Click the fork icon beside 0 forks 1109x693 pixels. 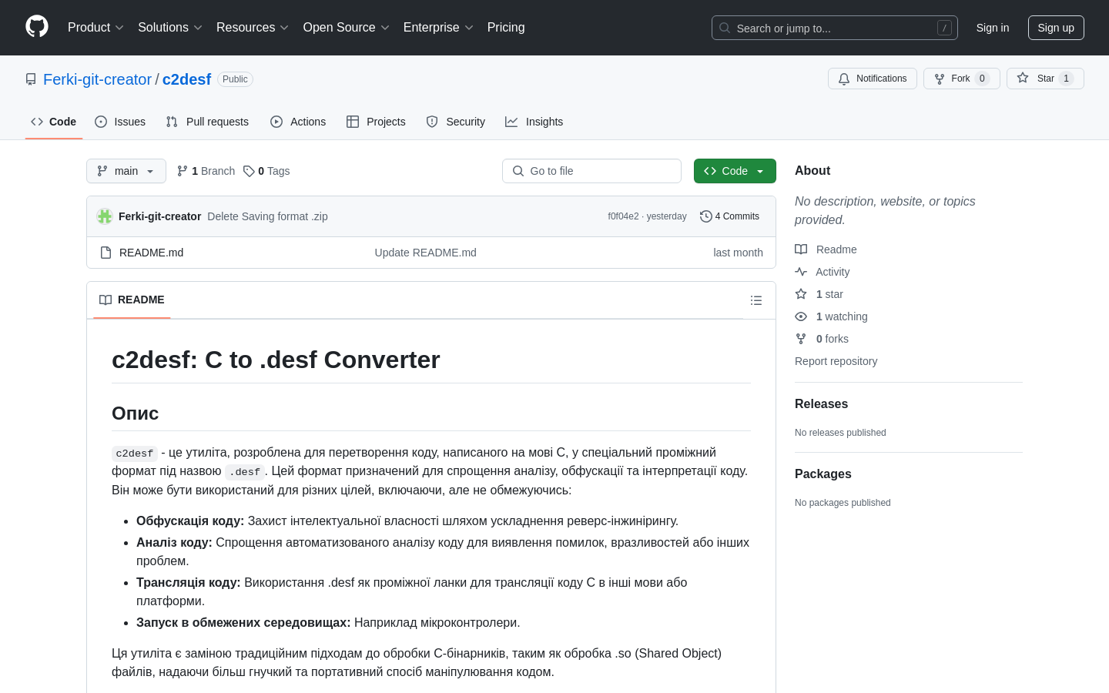click(801, 339)
